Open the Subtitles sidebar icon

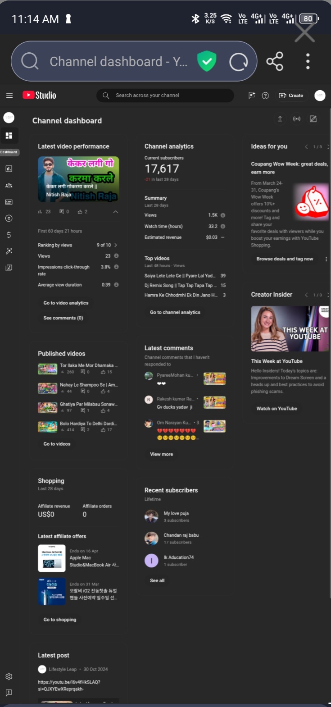(x=9, y=202)
